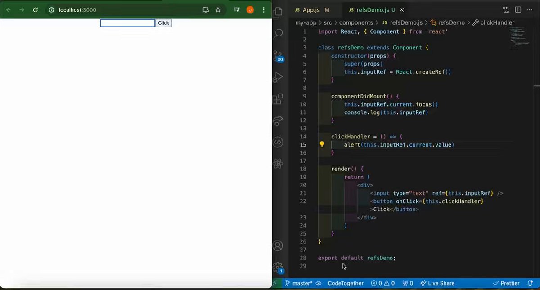Open the React atom icon in activity bar

[x=278, y=164]
